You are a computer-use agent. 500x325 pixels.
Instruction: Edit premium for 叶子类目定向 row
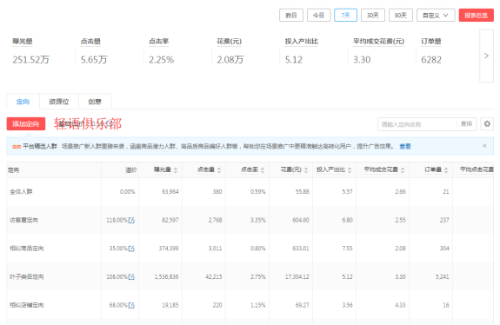point(131,277)
